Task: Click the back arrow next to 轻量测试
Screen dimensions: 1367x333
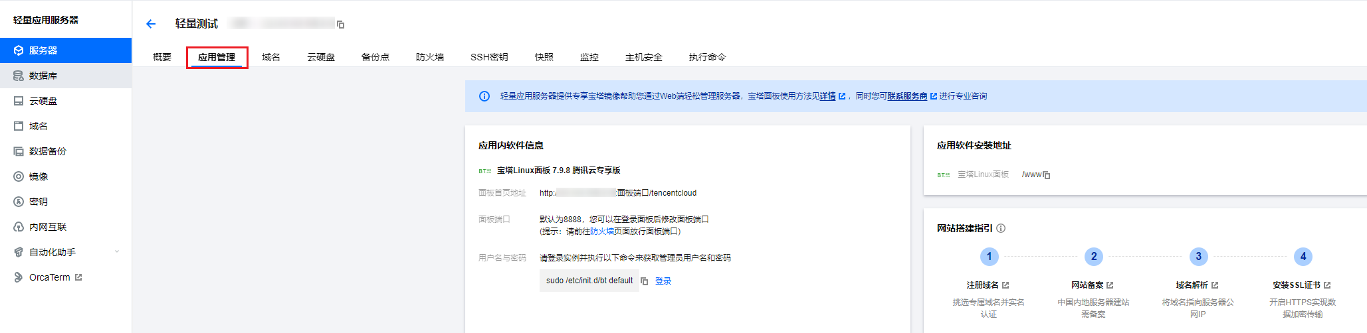Action: 151,24
